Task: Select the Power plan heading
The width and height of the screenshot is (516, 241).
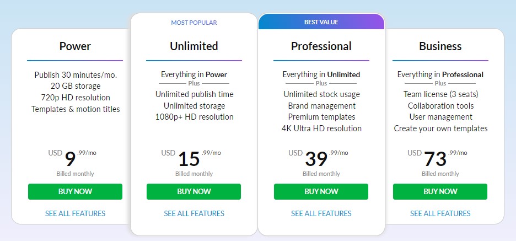Action: pos(75,46)
